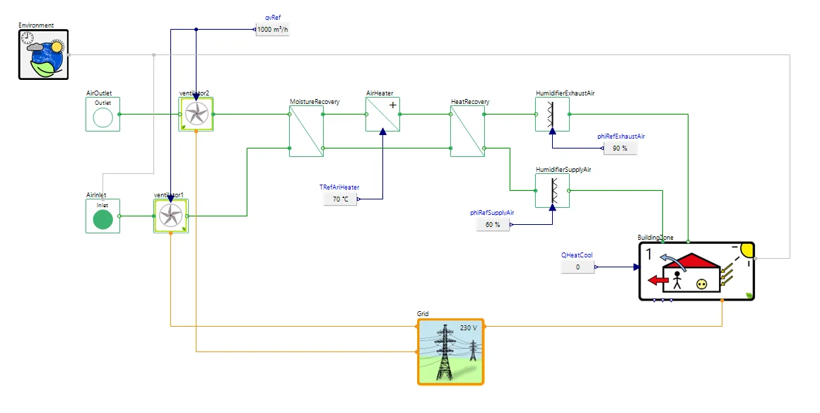Click the ventilator2 fan block
The height and width of the screenshot is (413, 820).
pyautogui.click(x=196, y=114)
